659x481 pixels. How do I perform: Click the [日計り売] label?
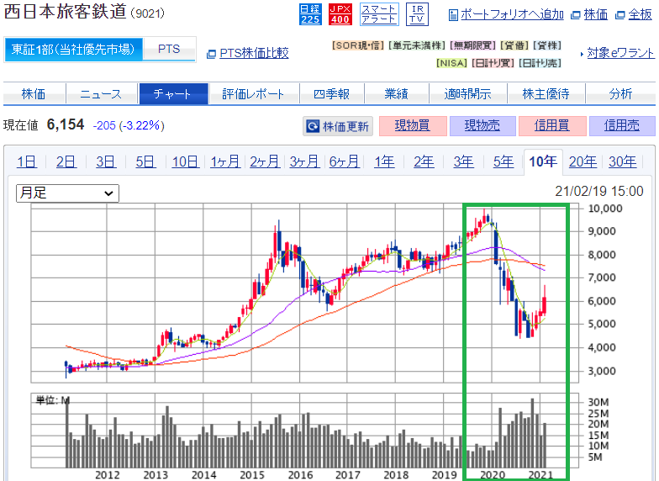pos(540,63)
